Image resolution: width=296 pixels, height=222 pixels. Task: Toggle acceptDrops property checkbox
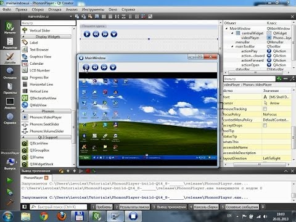(265, 125)
